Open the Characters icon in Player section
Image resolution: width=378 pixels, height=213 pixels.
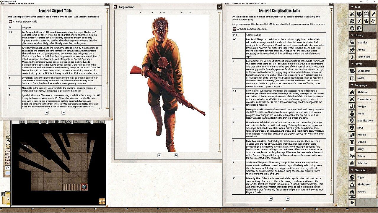point(352,71)
